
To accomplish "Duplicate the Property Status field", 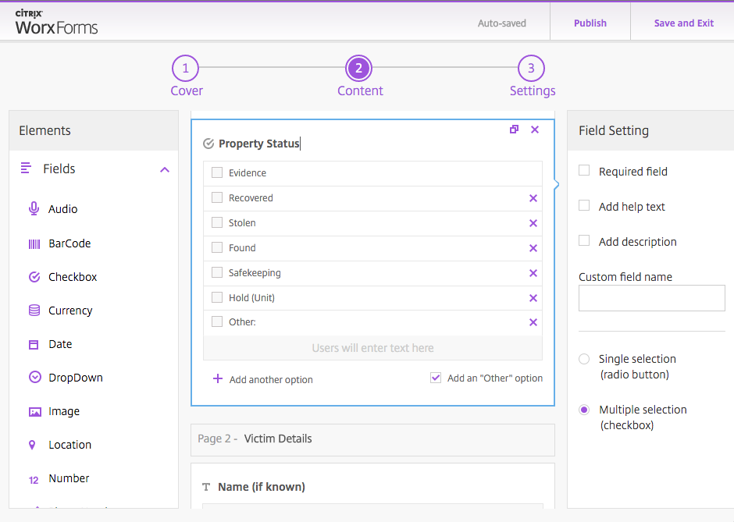I will pyautogui.click(x=514, y=130).
